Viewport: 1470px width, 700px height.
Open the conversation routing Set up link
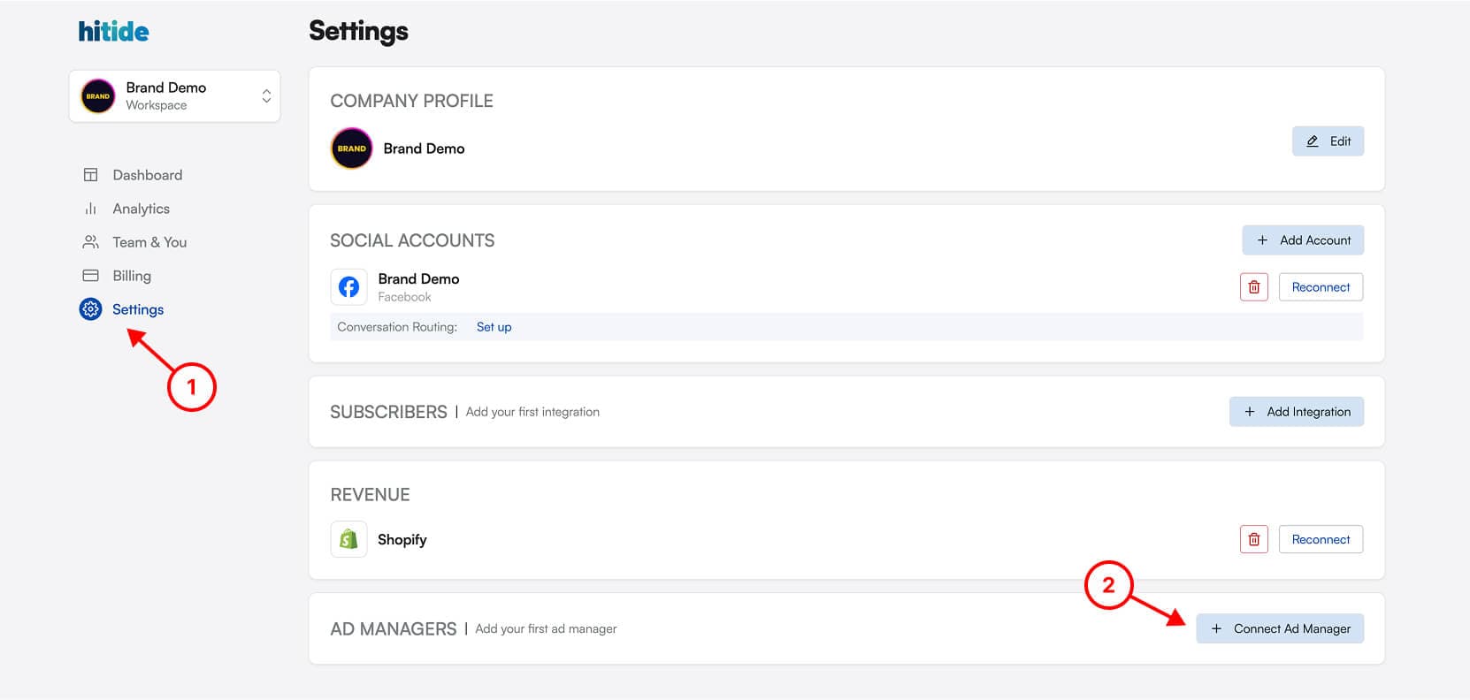[x=494, y=327]
